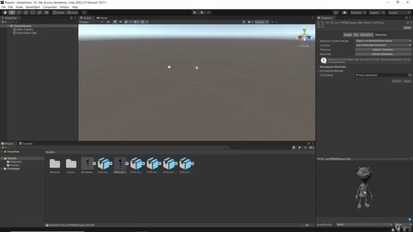413x232 pixels.
Task: Open the Component menu
Action: [x=50, y=7]
